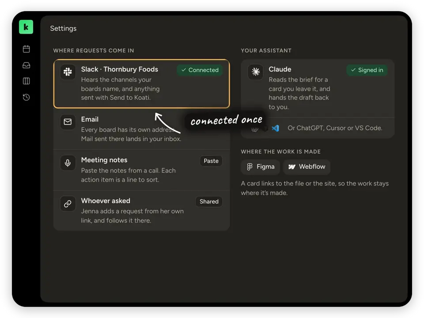Click the Claude starburst icon
Viewport: 424px width, 318px height.
click(x=256, y=72)
